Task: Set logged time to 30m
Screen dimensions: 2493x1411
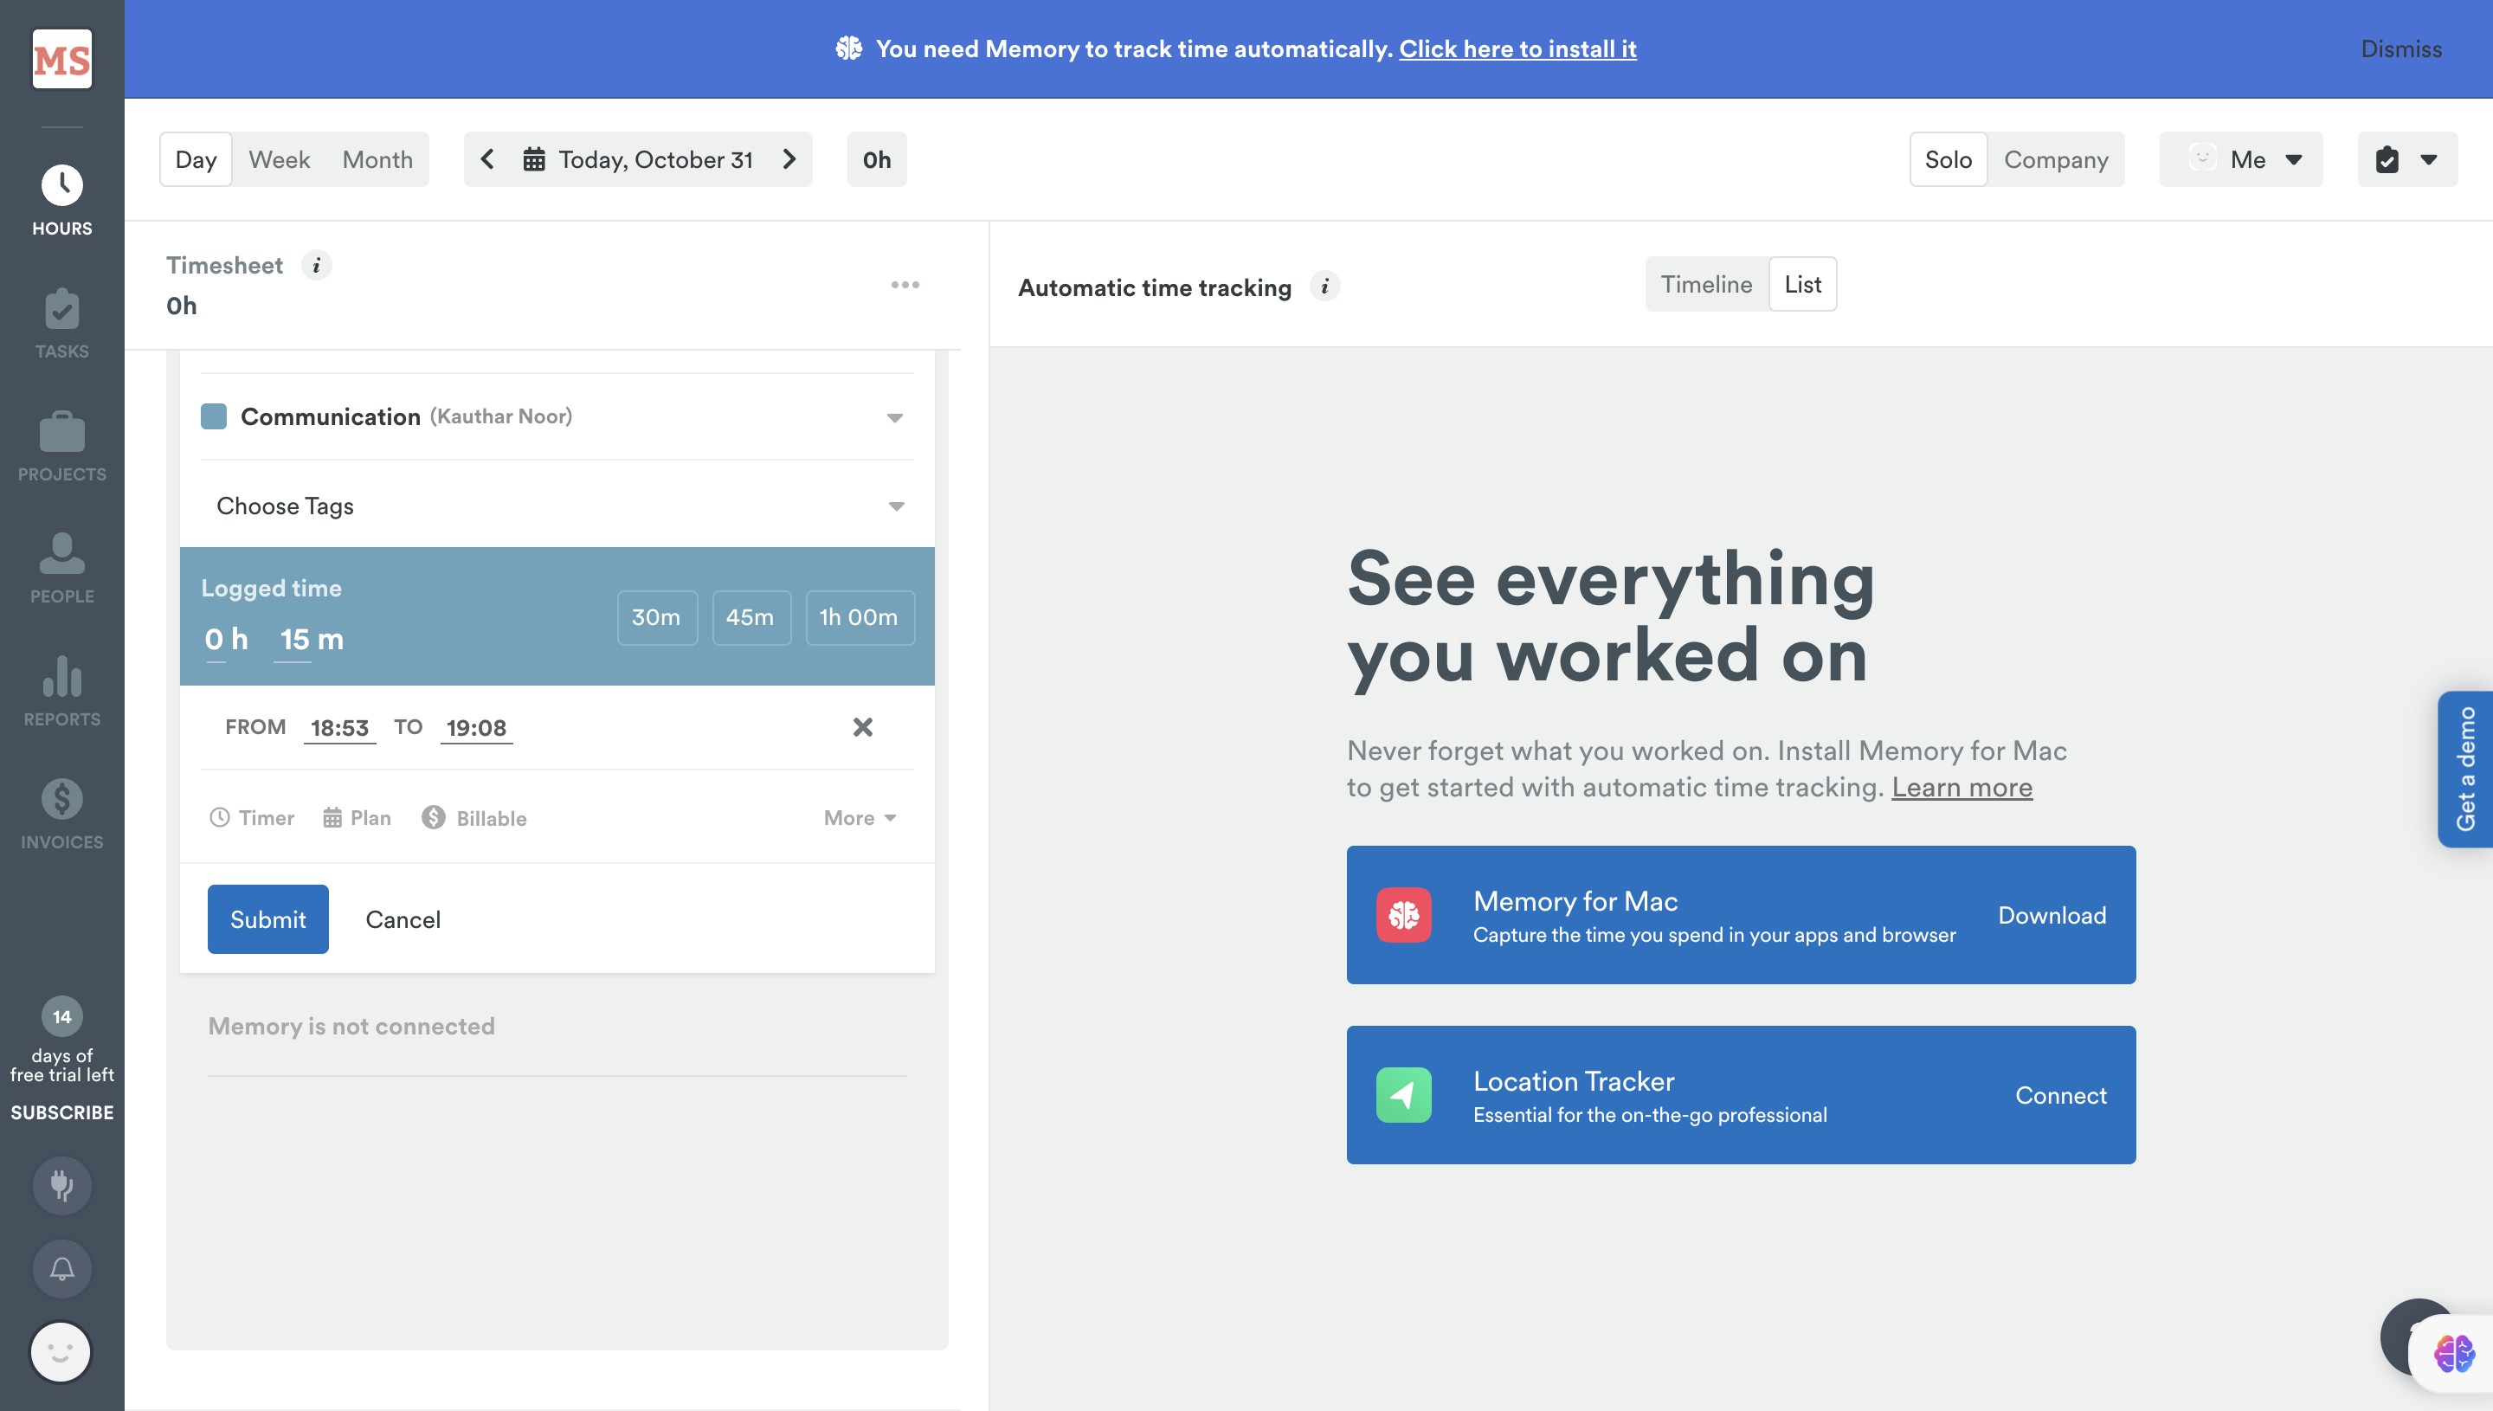Action: click(x=657, y=617)
